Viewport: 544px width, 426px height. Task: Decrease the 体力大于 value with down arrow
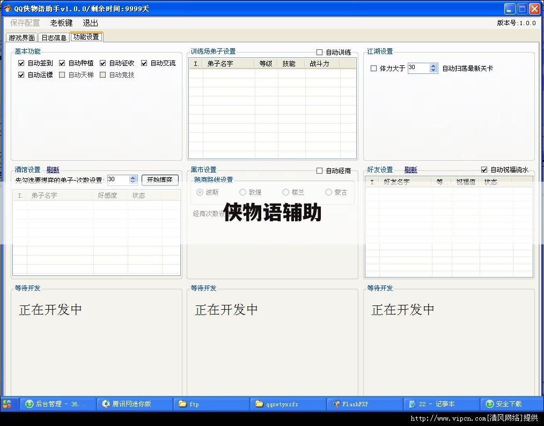(433, 70)
